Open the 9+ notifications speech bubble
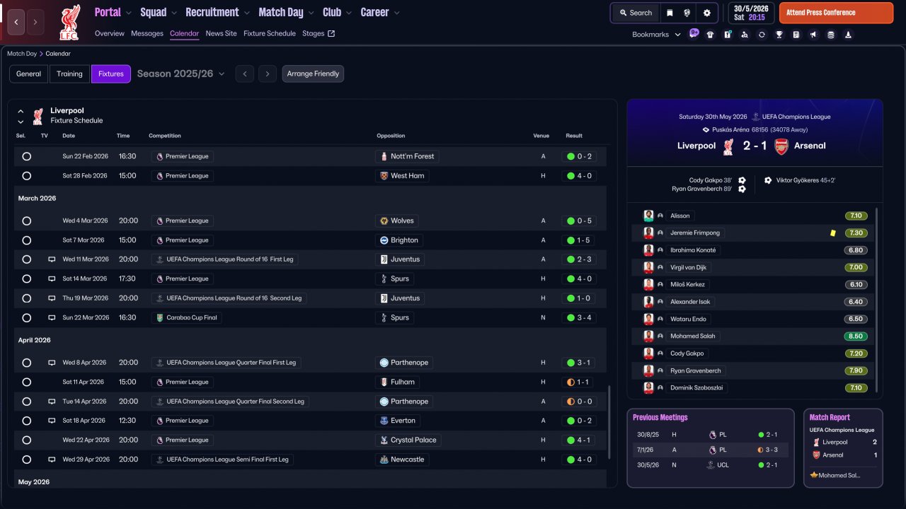Screen dimensions: 906x509 (694, 33)
